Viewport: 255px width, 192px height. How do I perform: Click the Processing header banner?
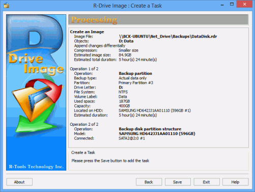(158, 20)
